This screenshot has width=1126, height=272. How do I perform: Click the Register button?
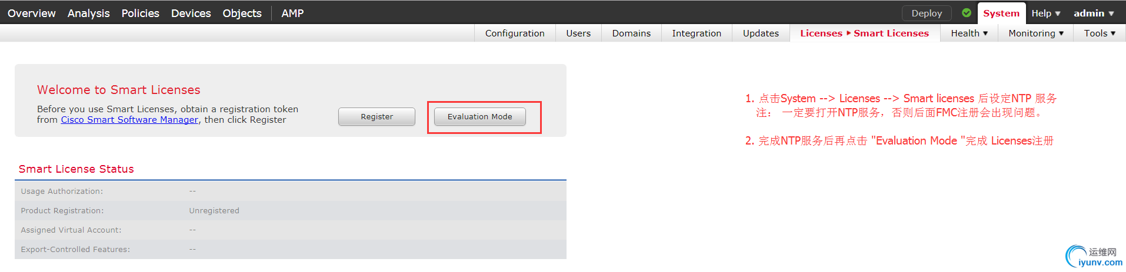coord(377,117)
